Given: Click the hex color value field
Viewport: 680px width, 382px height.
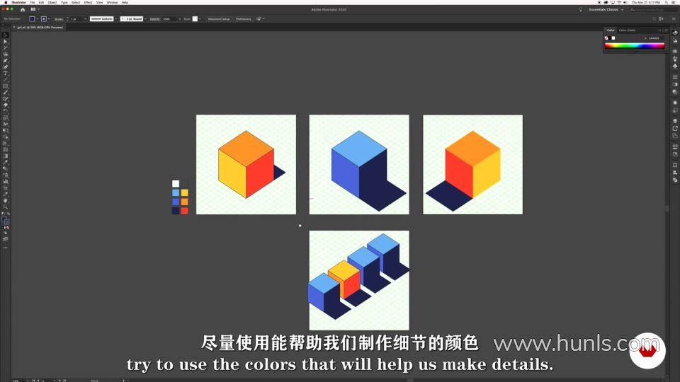Looking at the screenshot, I should (x=654, y=38).
